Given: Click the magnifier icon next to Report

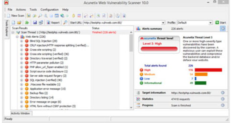Looking at the screenshot, I should pos(65,22).
